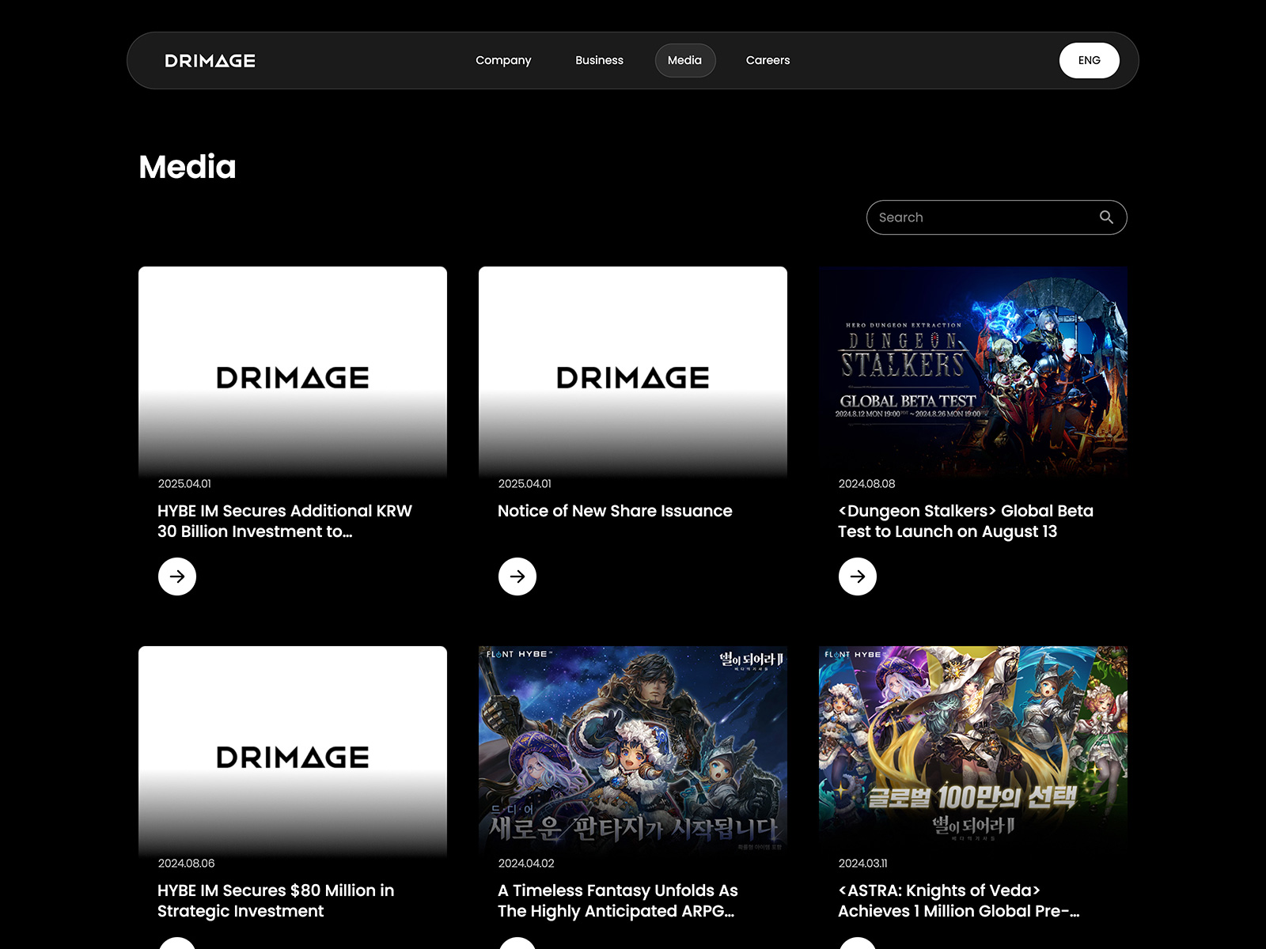Open title '<Dungeon Stalkers> Global Beta Test to Launch'
The width and height of the screenshot is (1266, 949).
[x=965, y=521]
